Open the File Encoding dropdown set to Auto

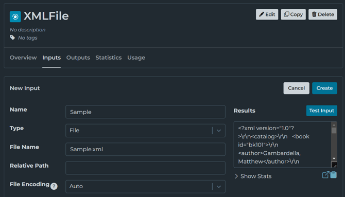coord(145,187)
